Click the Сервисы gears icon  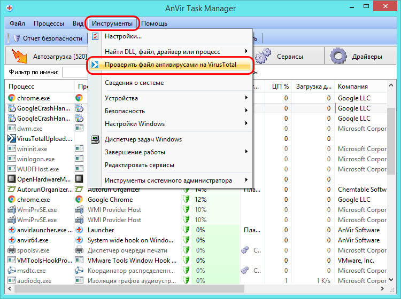click(x=263, y=56)
